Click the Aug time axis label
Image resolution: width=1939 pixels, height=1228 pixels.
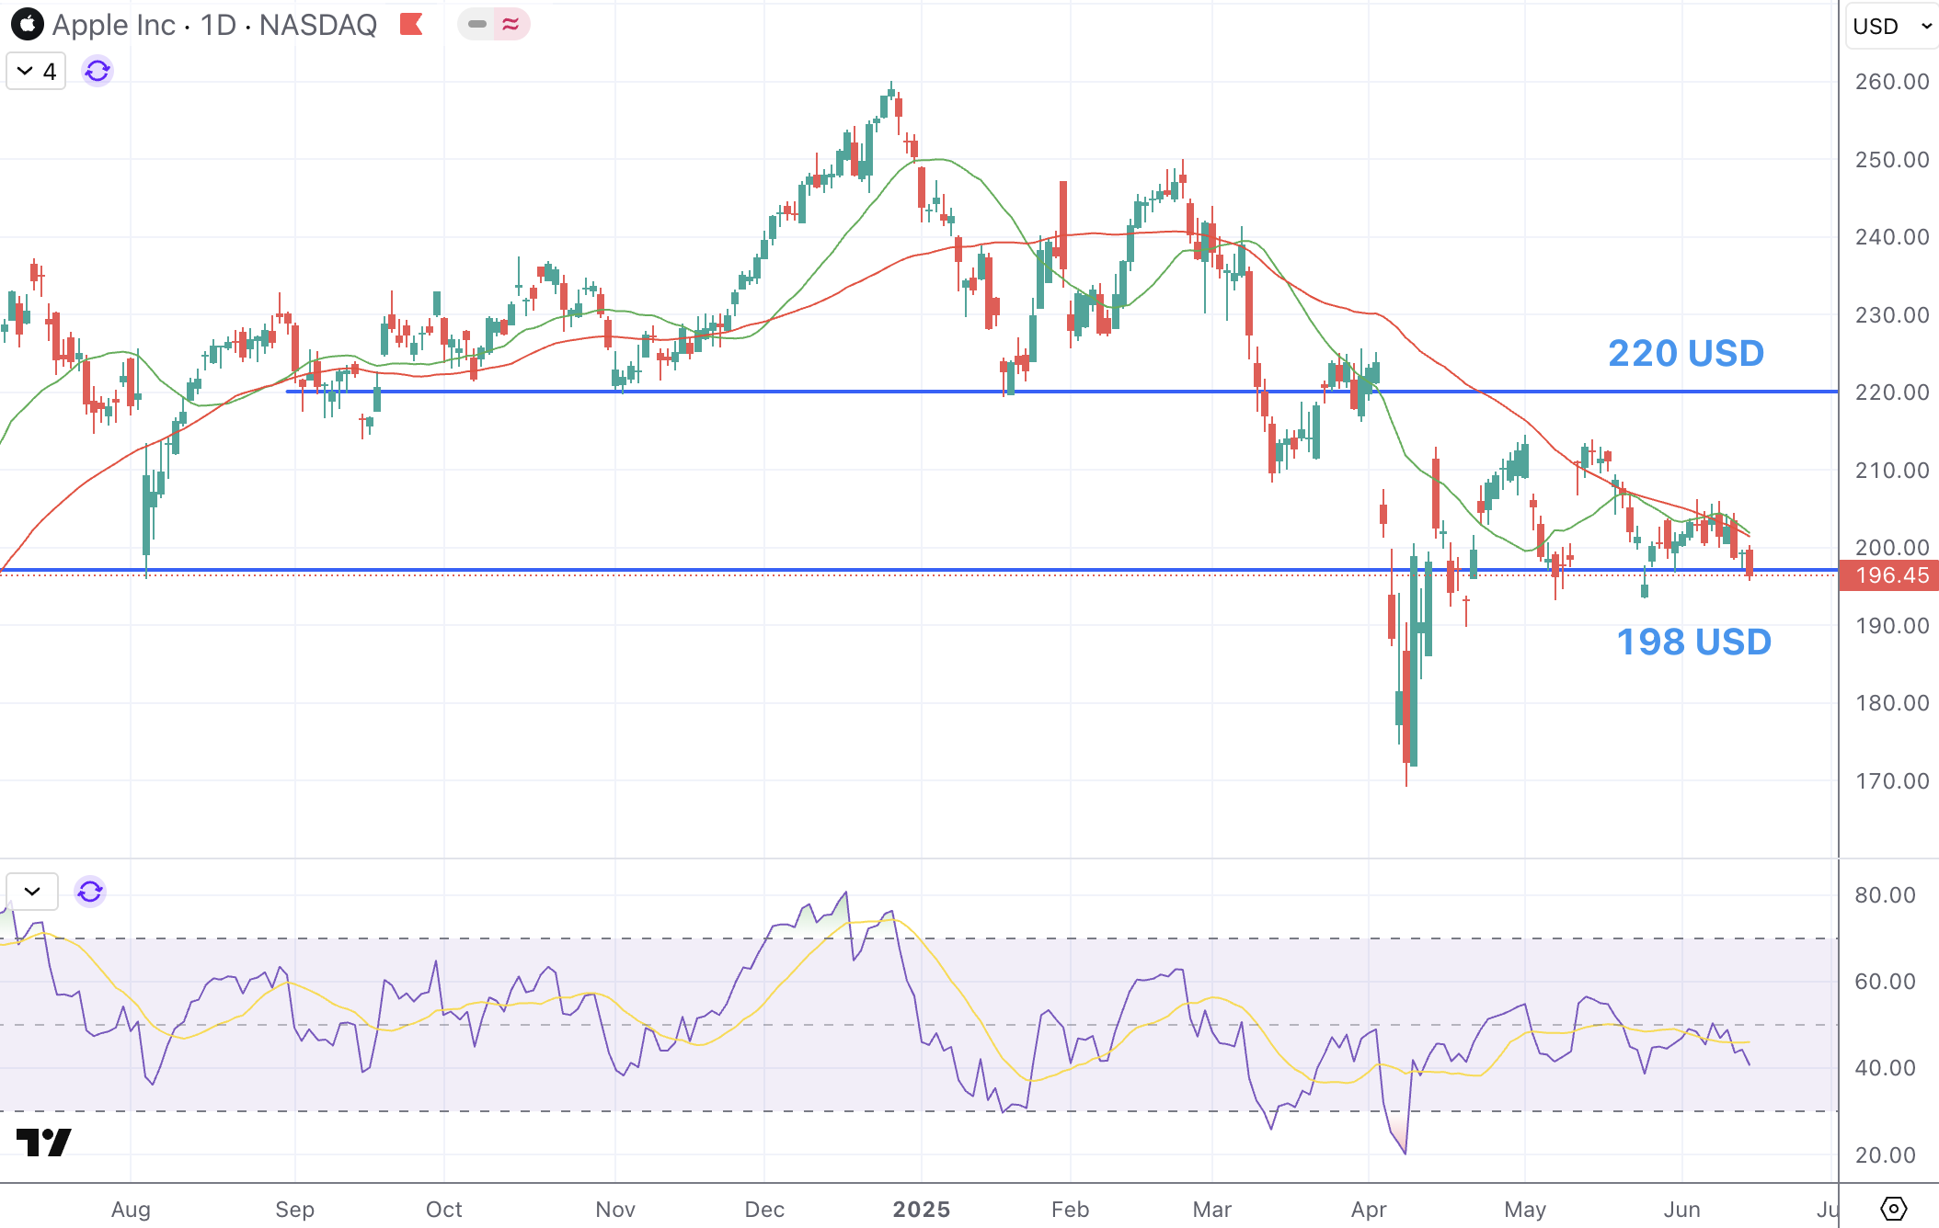pyautogui.click(x=131, y=1210)
